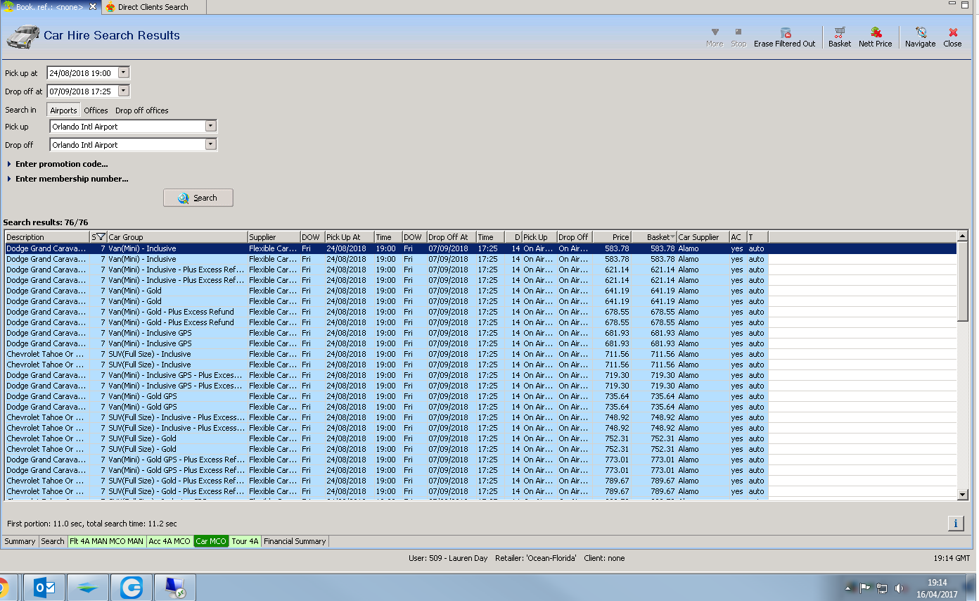Open the Financial Summary tab

click(x=295, y=541)
